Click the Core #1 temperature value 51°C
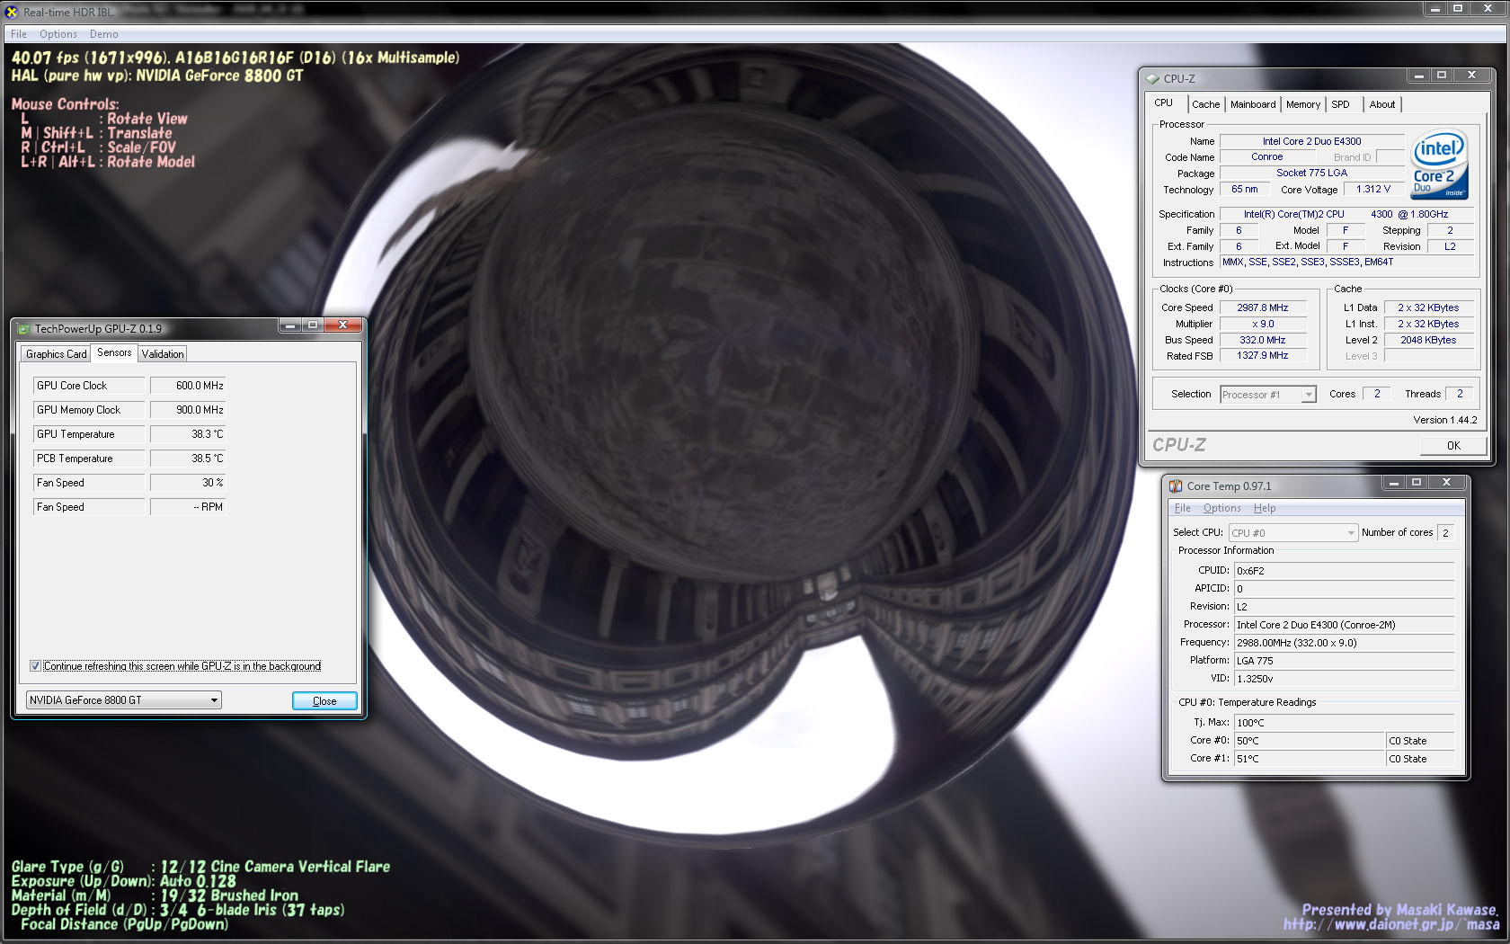The height and width of the screenshot is (944, 1510). point(1310,759)
